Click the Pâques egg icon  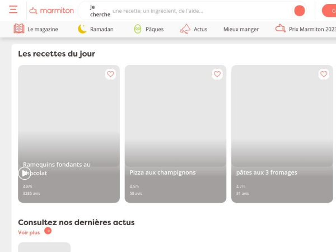click(138, 29)
